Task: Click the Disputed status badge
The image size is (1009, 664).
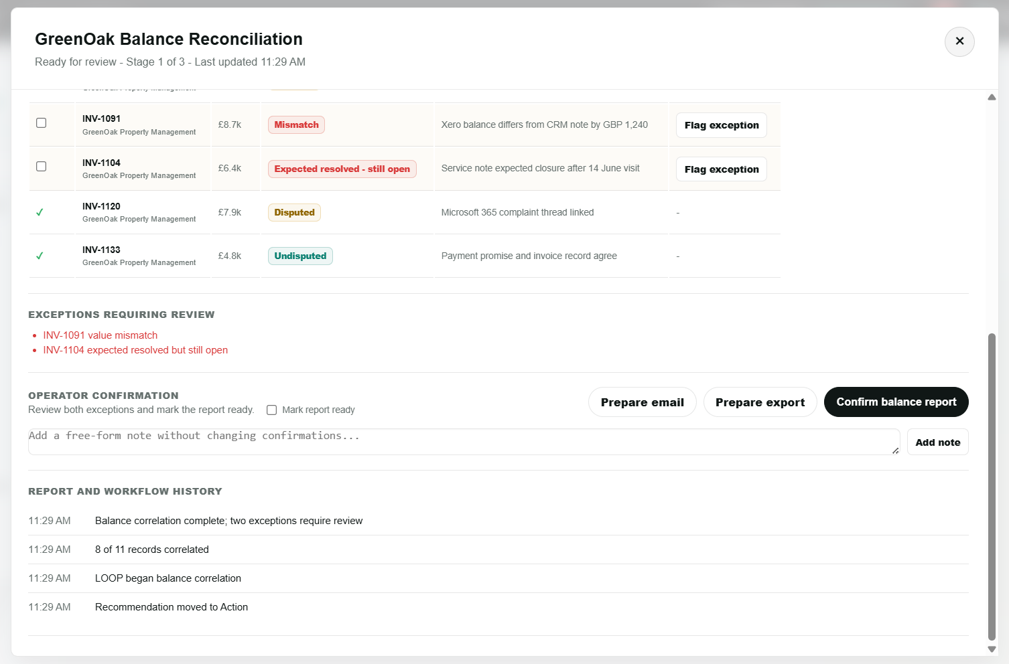Action: click(294, 212)
